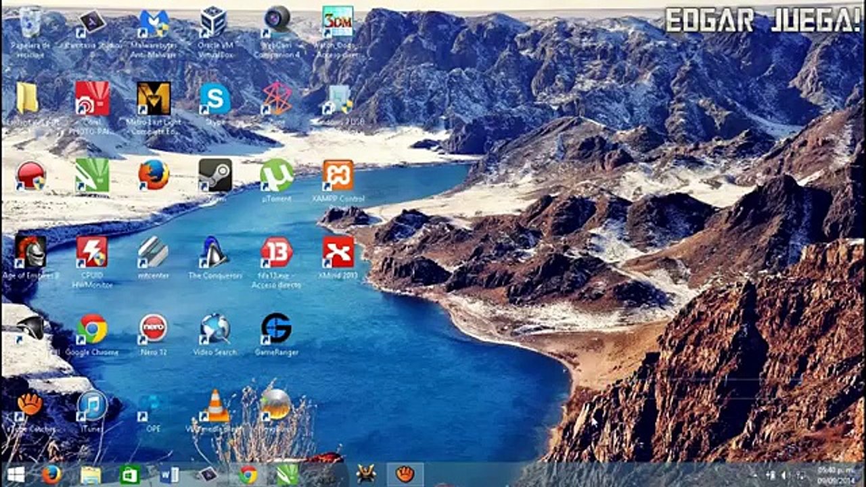Open CPUID HWMonitor shortcut
The height and width of the screenshot is (487, 866).
coord(92,252)
